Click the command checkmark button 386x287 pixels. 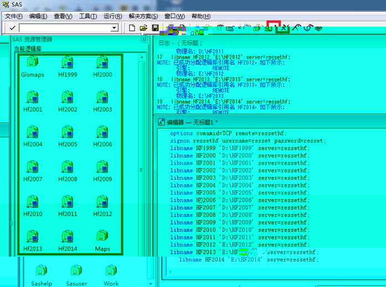pyautogui.click(x=12, y=28)
